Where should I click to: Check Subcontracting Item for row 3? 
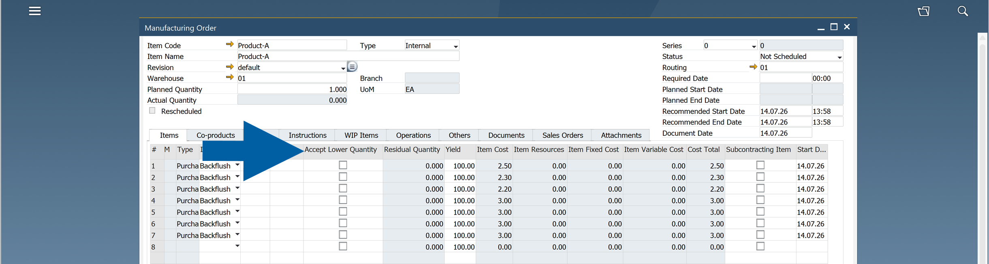(760, 188)
